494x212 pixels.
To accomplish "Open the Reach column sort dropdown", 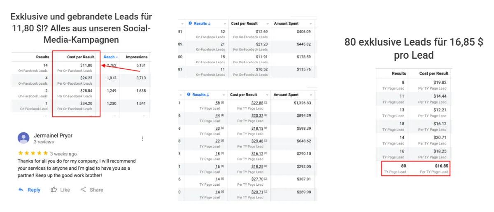I will click(117, 57).
